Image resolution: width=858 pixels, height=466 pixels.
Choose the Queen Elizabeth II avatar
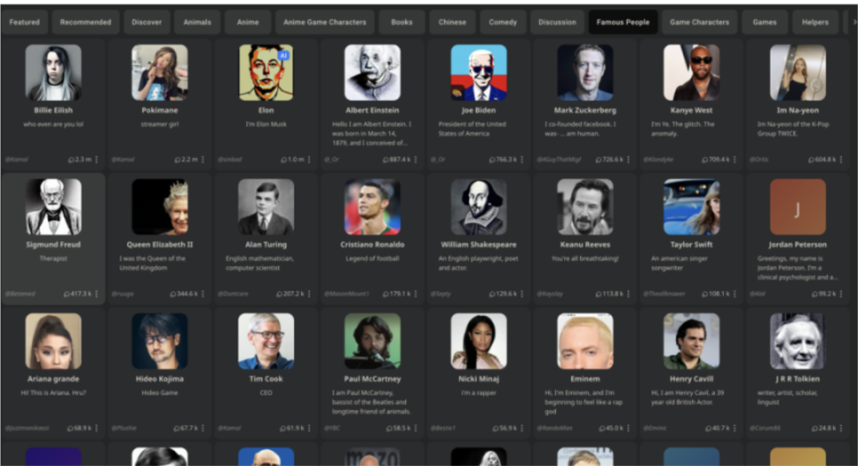tap(160, 207)
